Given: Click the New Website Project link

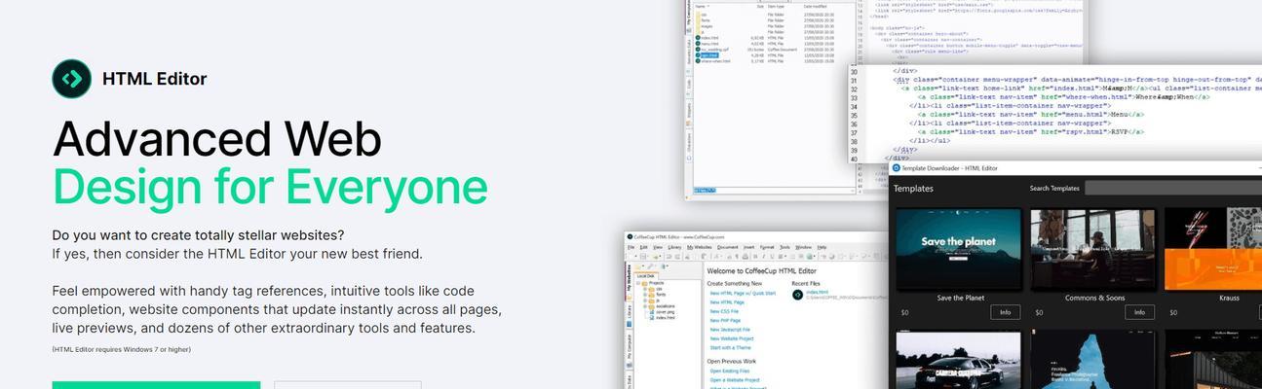Looking at the screenshot, I should (x=732, y=338).
